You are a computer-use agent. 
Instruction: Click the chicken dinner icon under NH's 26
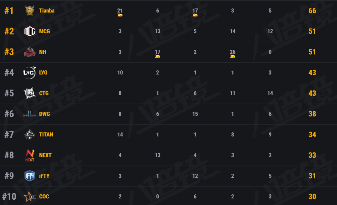tap(233, 56)
